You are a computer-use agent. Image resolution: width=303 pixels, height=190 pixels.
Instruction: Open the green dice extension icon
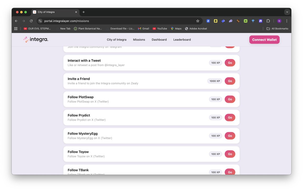click(246, 21)
